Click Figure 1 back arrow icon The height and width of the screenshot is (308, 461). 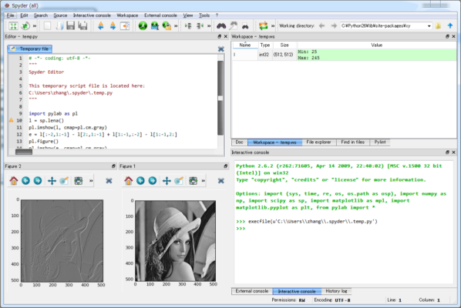[140, 181]
